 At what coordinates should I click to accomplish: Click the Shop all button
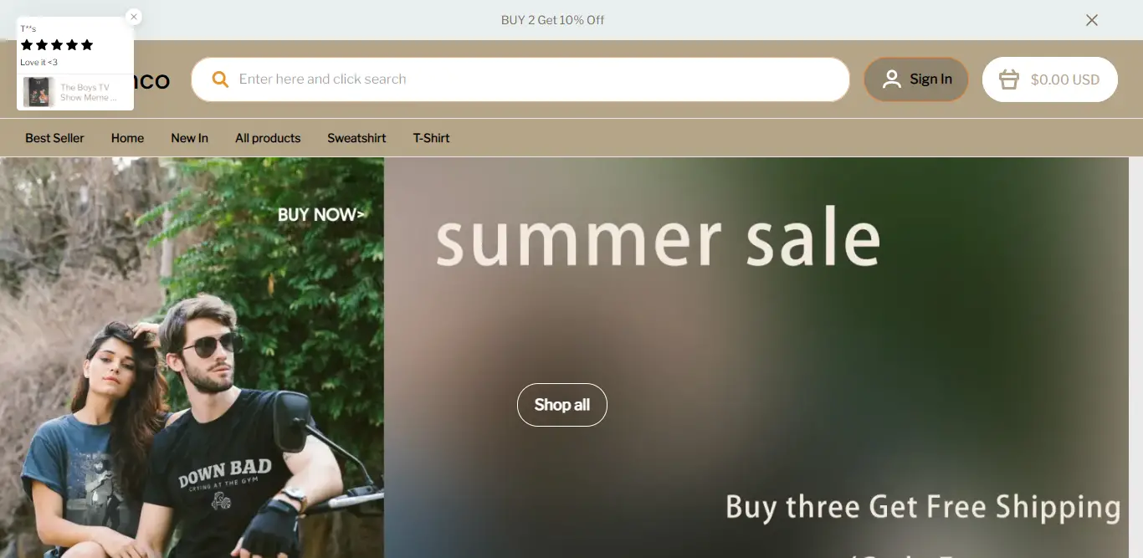click(x=562, y=405)
